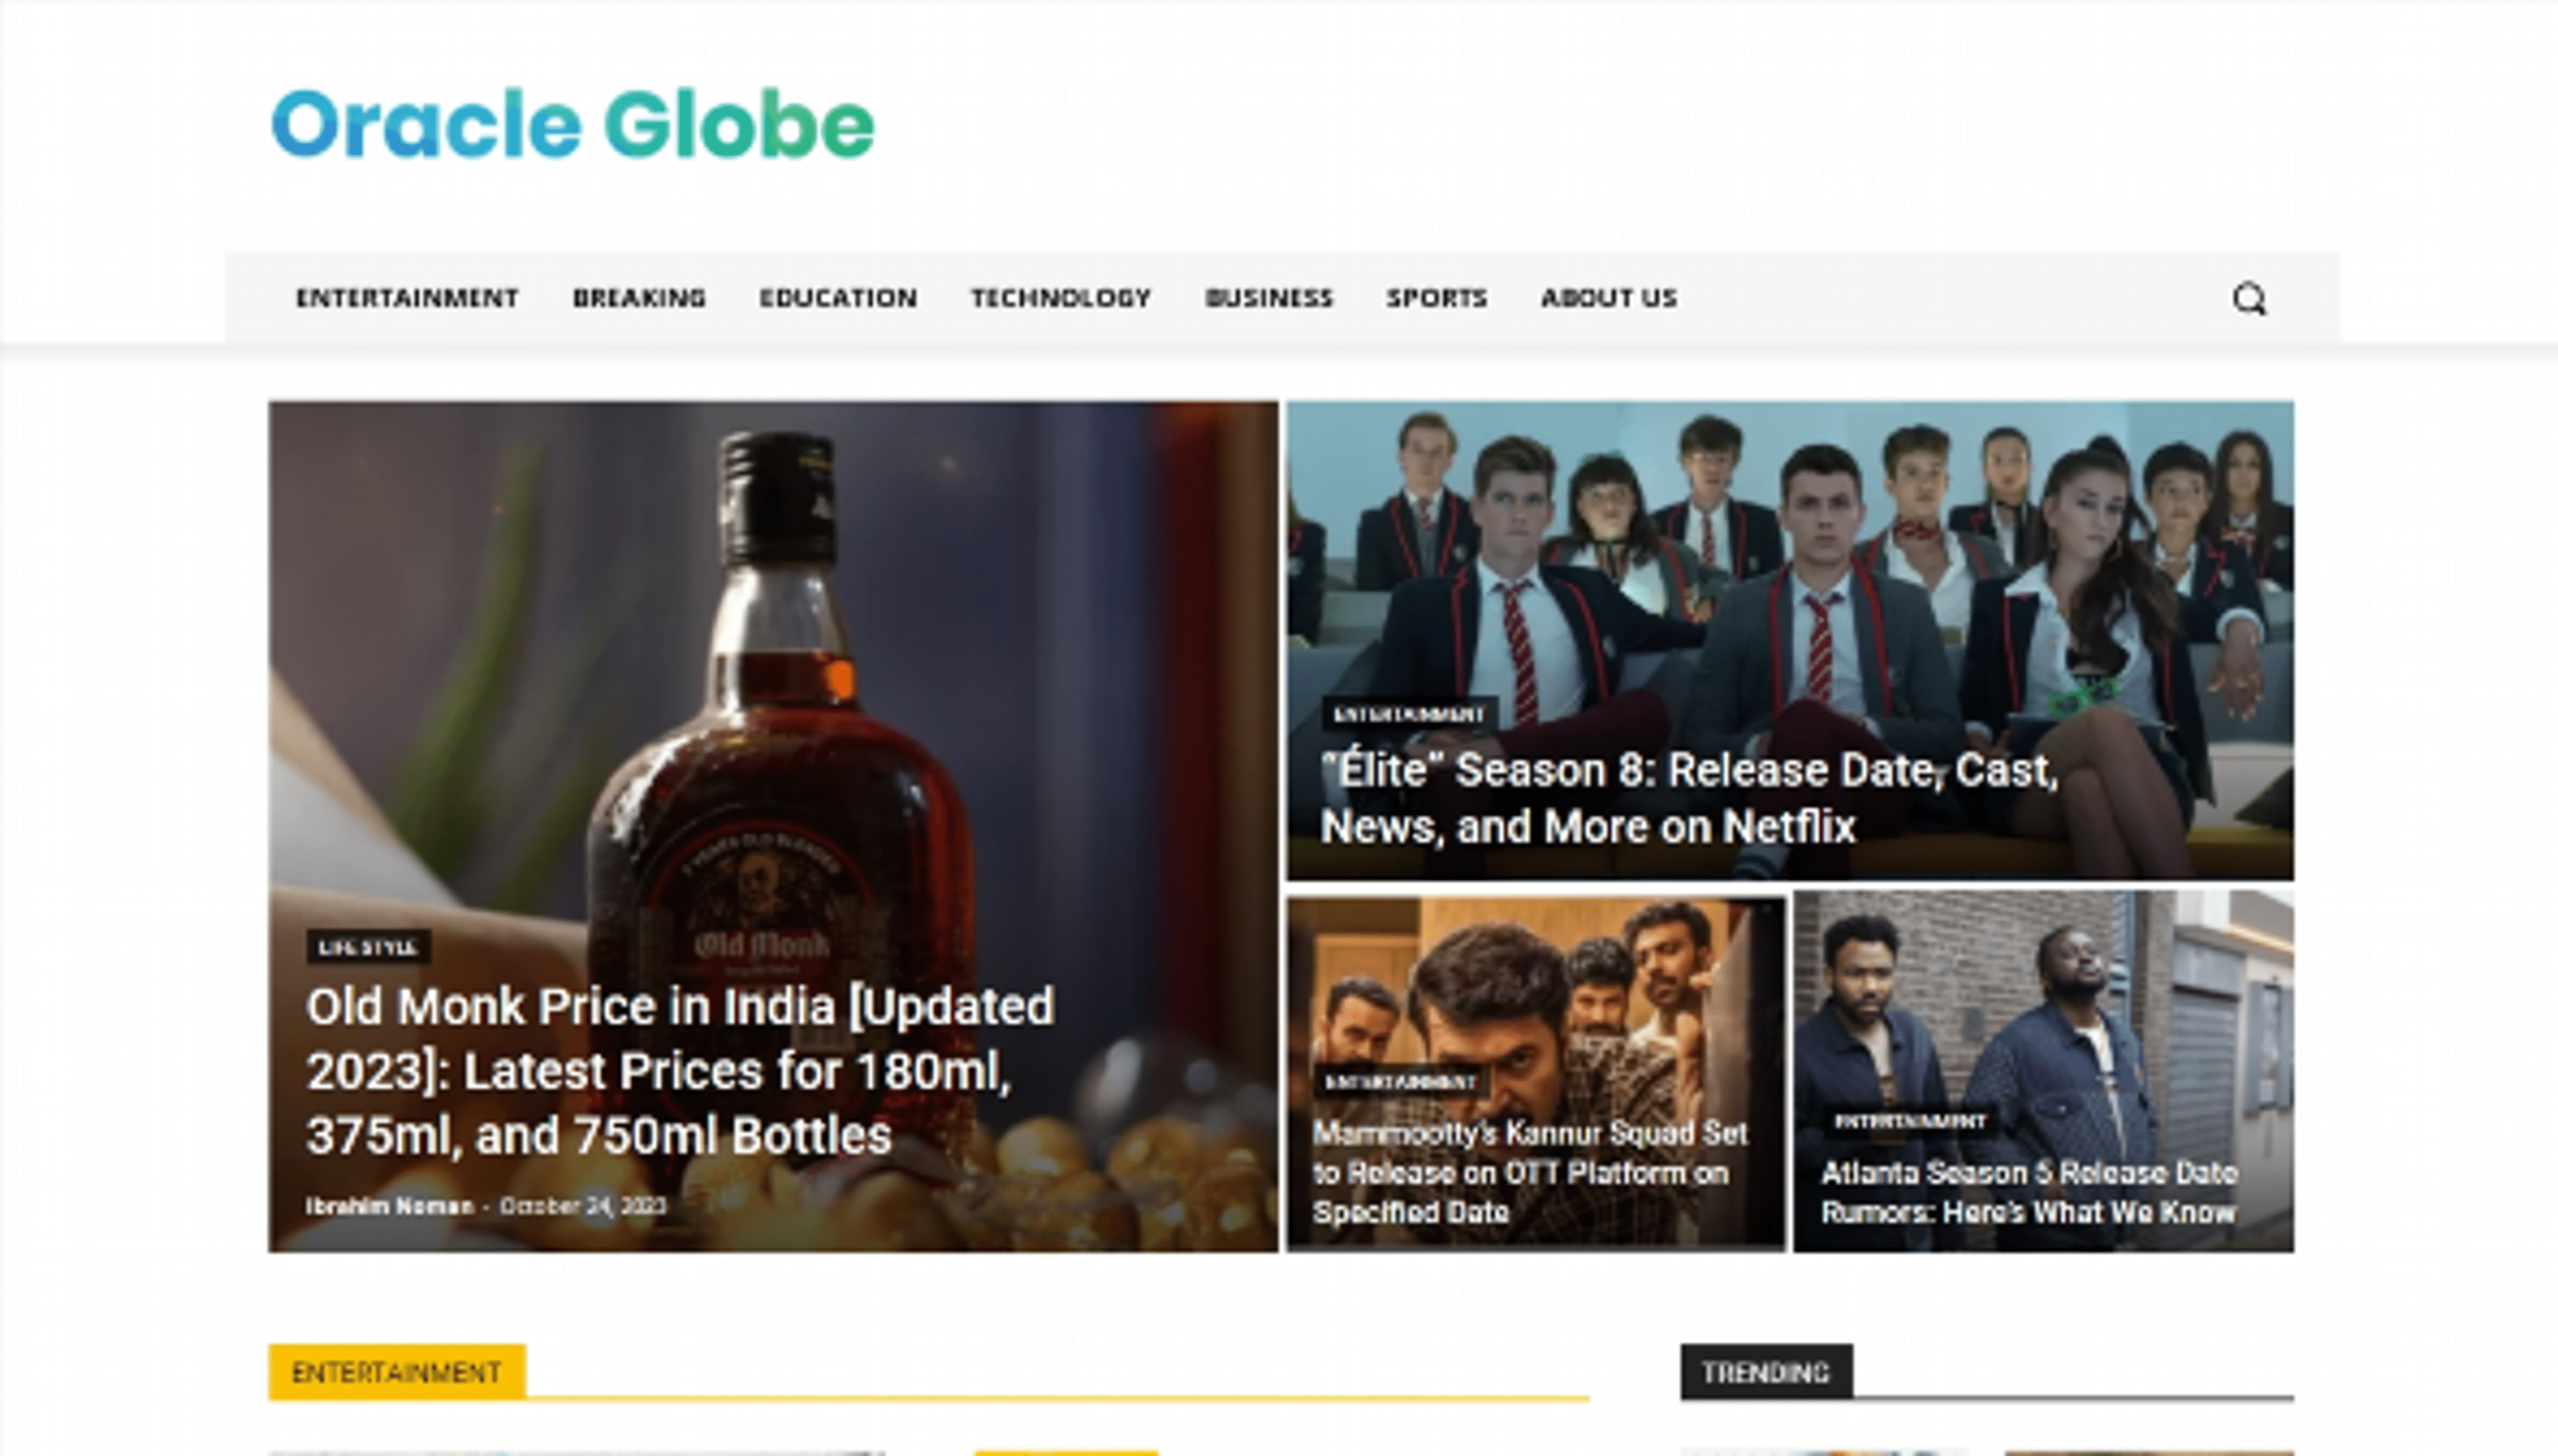This screenshot has width=2558, height=1456.
Task: Click Entertainment badge on Kannur Squad story
Action: click(1400, 1082)
